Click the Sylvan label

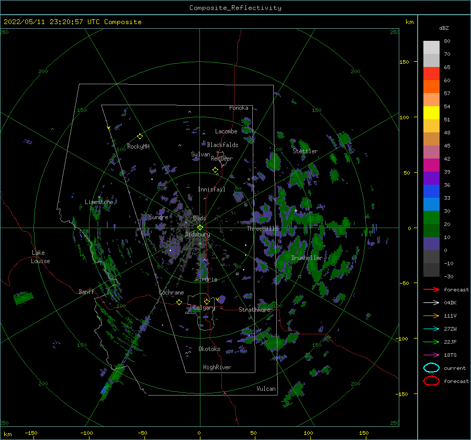tap(200, 154)
